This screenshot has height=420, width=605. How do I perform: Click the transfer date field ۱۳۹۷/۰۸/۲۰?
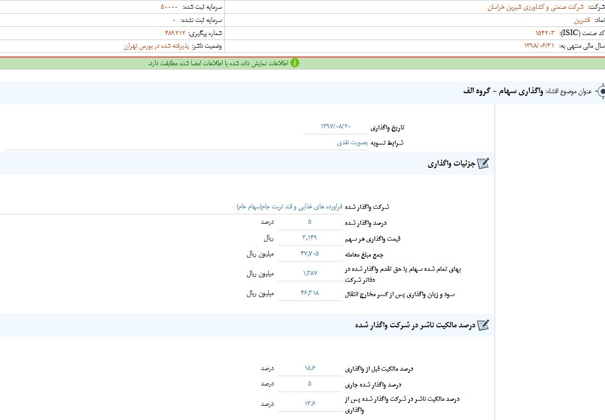click(336, 126)
